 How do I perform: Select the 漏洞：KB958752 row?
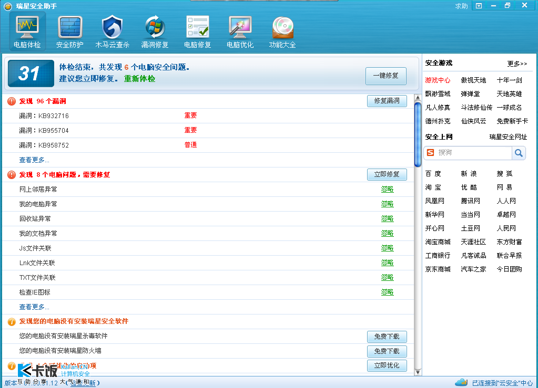click(x=208, y=145)
